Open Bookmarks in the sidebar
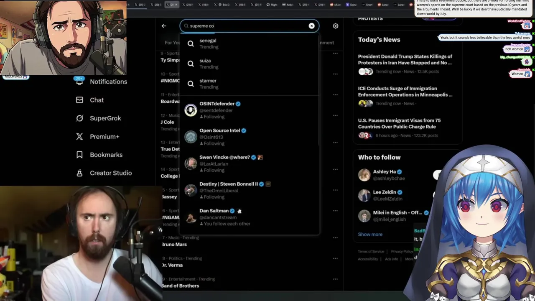 pos(99,155)
